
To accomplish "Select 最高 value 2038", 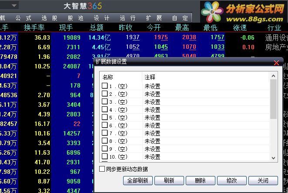I will click(189, 37).
